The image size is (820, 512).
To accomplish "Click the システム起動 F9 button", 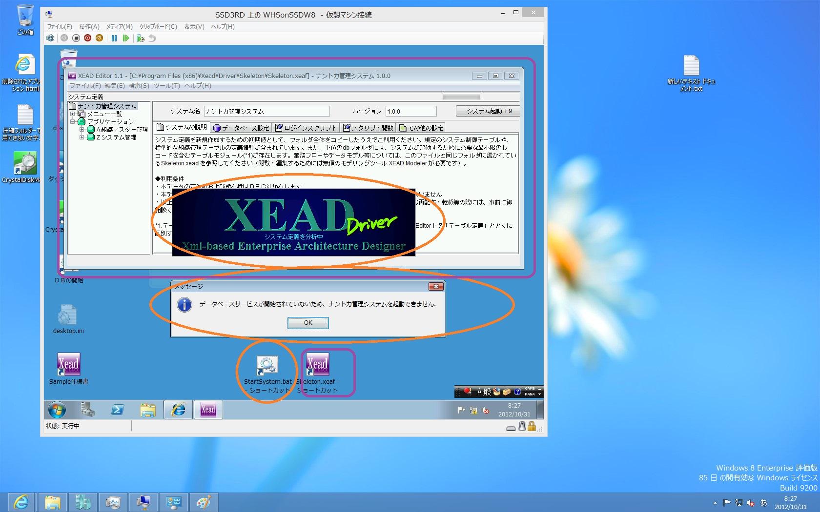I will [488, 111].
